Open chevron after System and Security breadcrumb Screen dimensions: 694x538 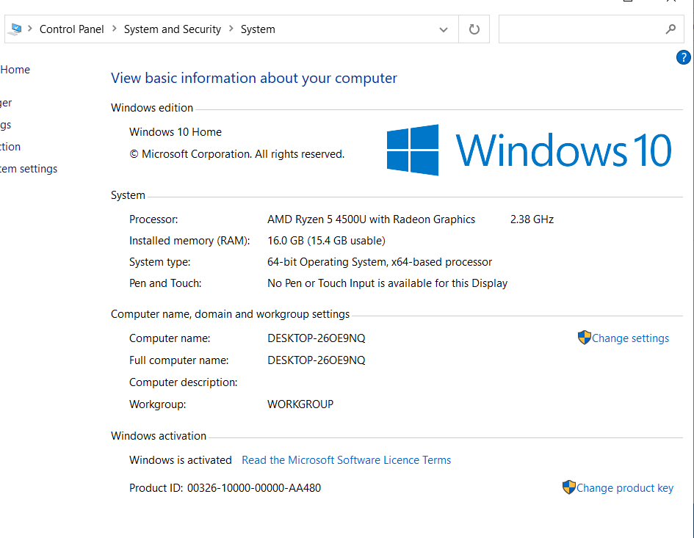231,29
